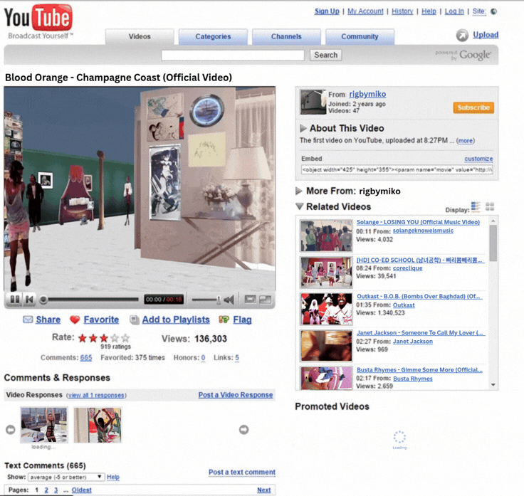Screen dimensions: 524x496
Task: Switch related videos to list display
Action: click(476, 207)
